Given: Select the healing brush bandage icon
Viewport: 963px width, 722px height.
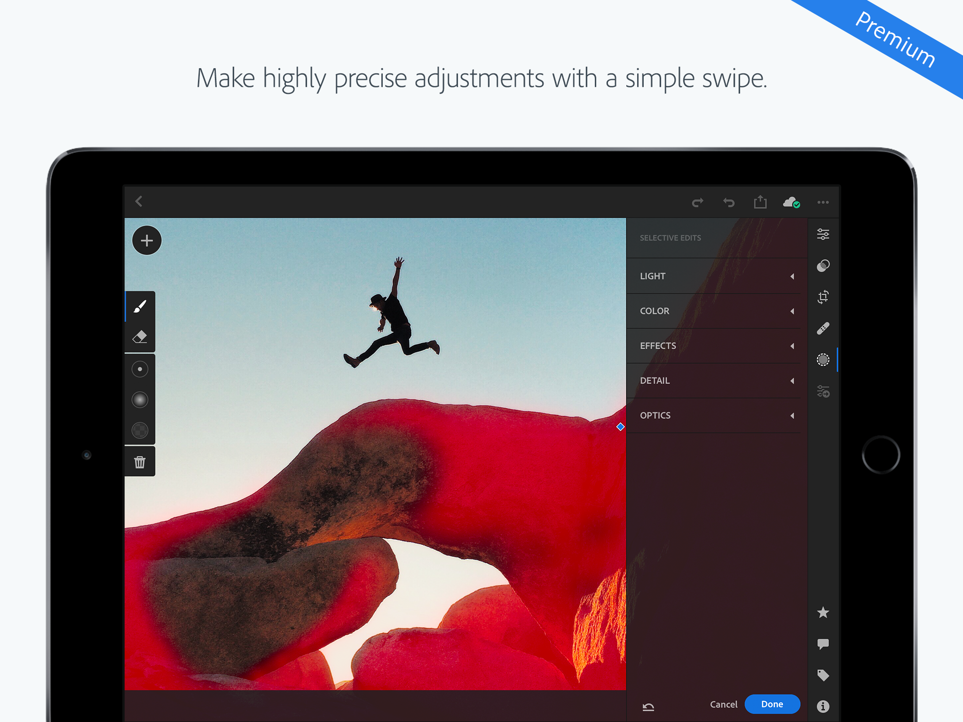Looking at the screenshot, I should [x=823, y=328].
